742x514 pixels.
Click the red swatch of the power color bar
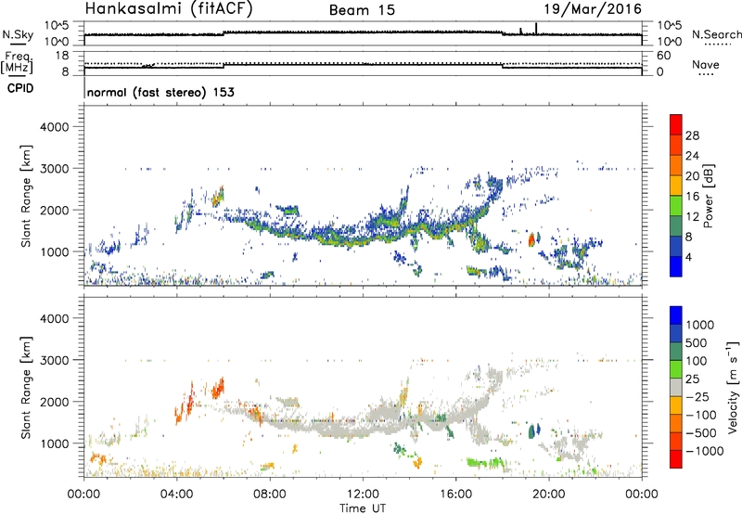click(676, 123)
